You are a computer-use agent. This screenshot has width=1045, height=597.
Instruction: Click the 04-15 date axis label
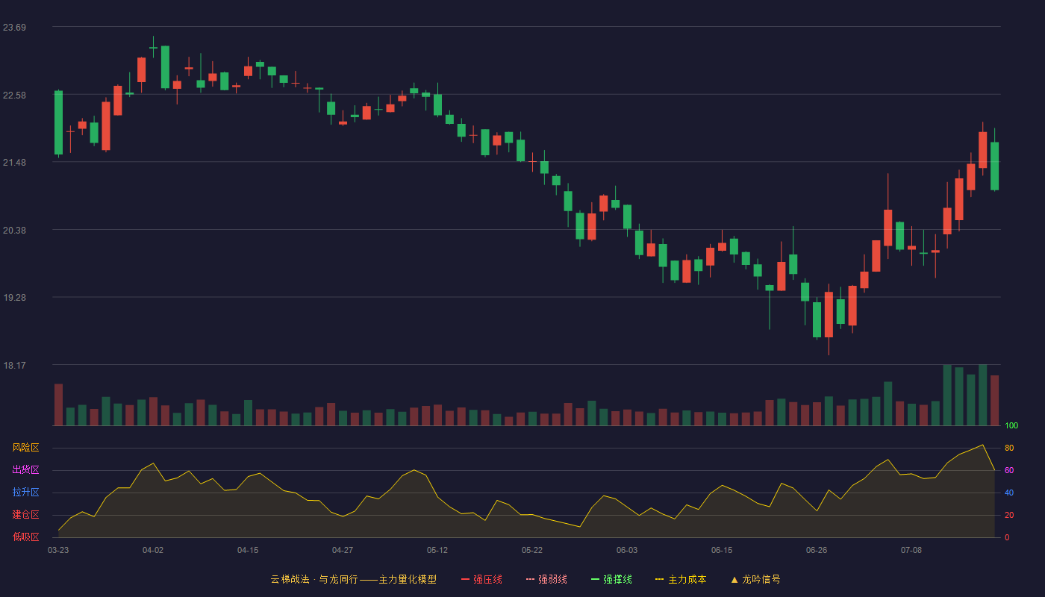[x=248, y=550]
